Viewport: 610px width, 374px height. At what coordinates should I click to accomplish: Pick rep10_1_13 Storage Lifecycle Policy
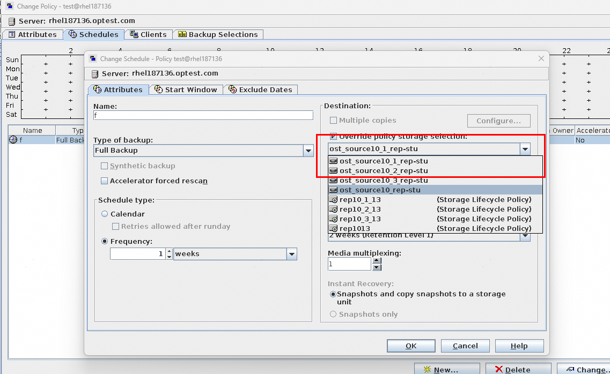(435, 200)
